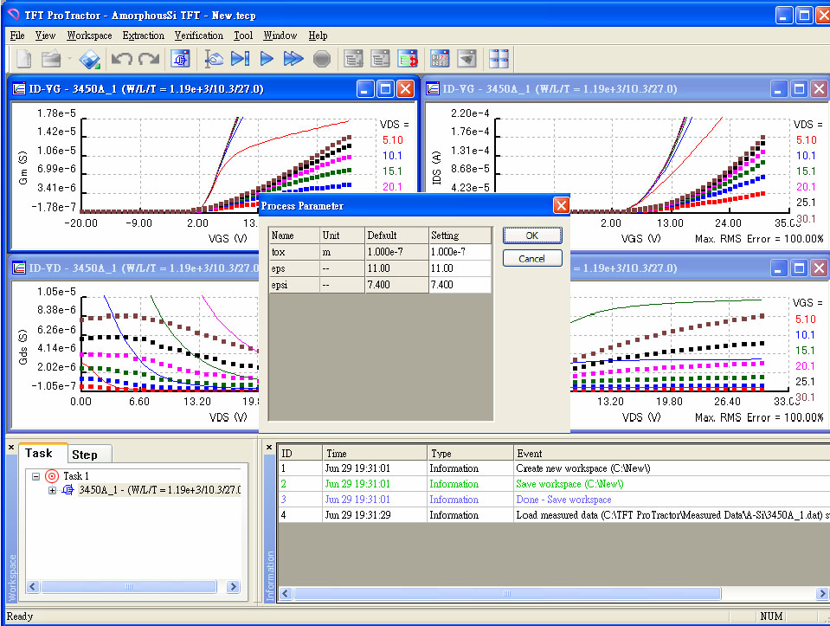This screenshot has height=626, width=830.
Task: Click the tile windows grid icon
Action: 499,59
